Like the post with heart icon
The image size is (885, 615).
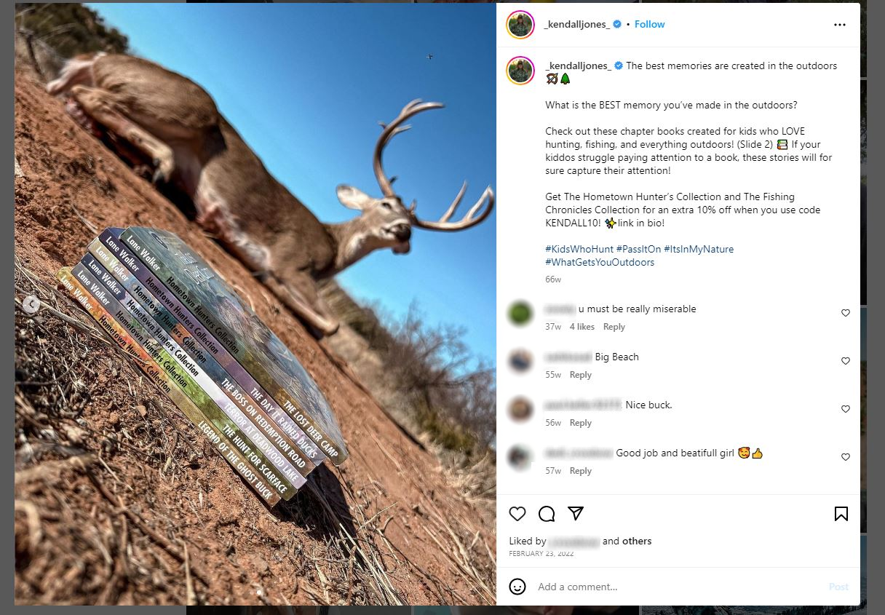click(x=517, y=514)
